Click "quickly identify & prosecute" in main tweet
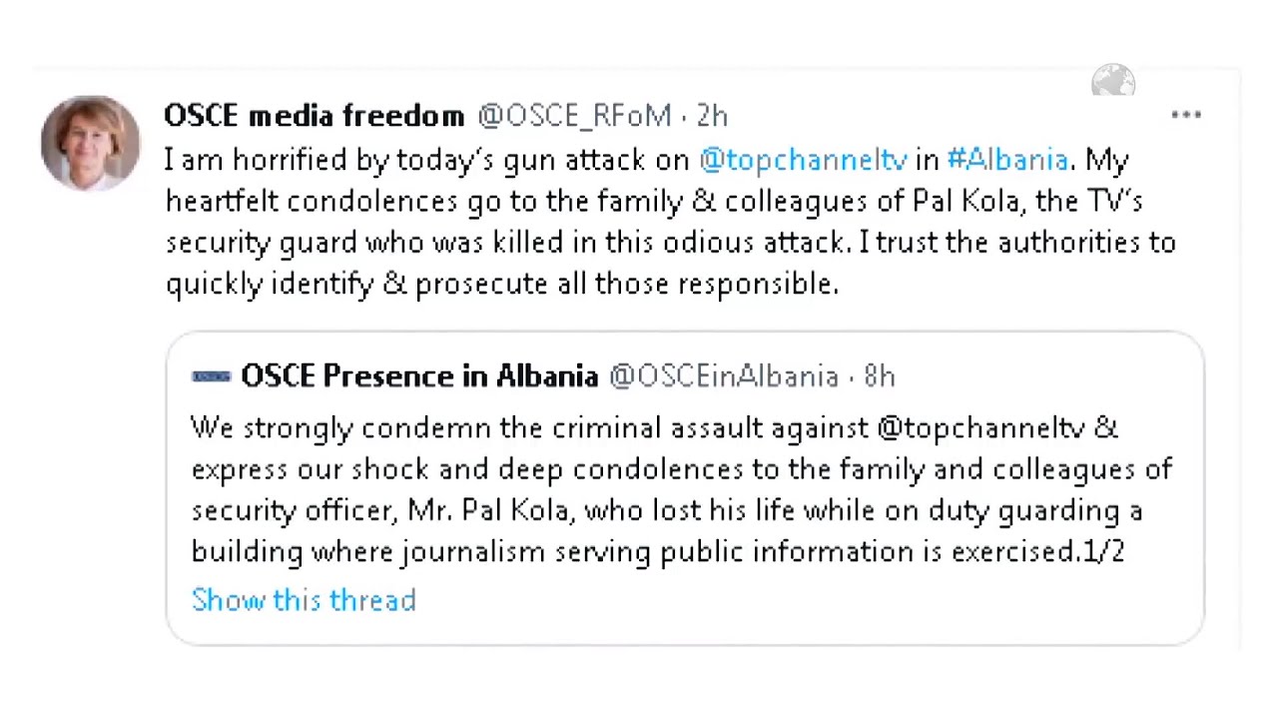The image size is (1278, 719). click(x=356, y=285)
